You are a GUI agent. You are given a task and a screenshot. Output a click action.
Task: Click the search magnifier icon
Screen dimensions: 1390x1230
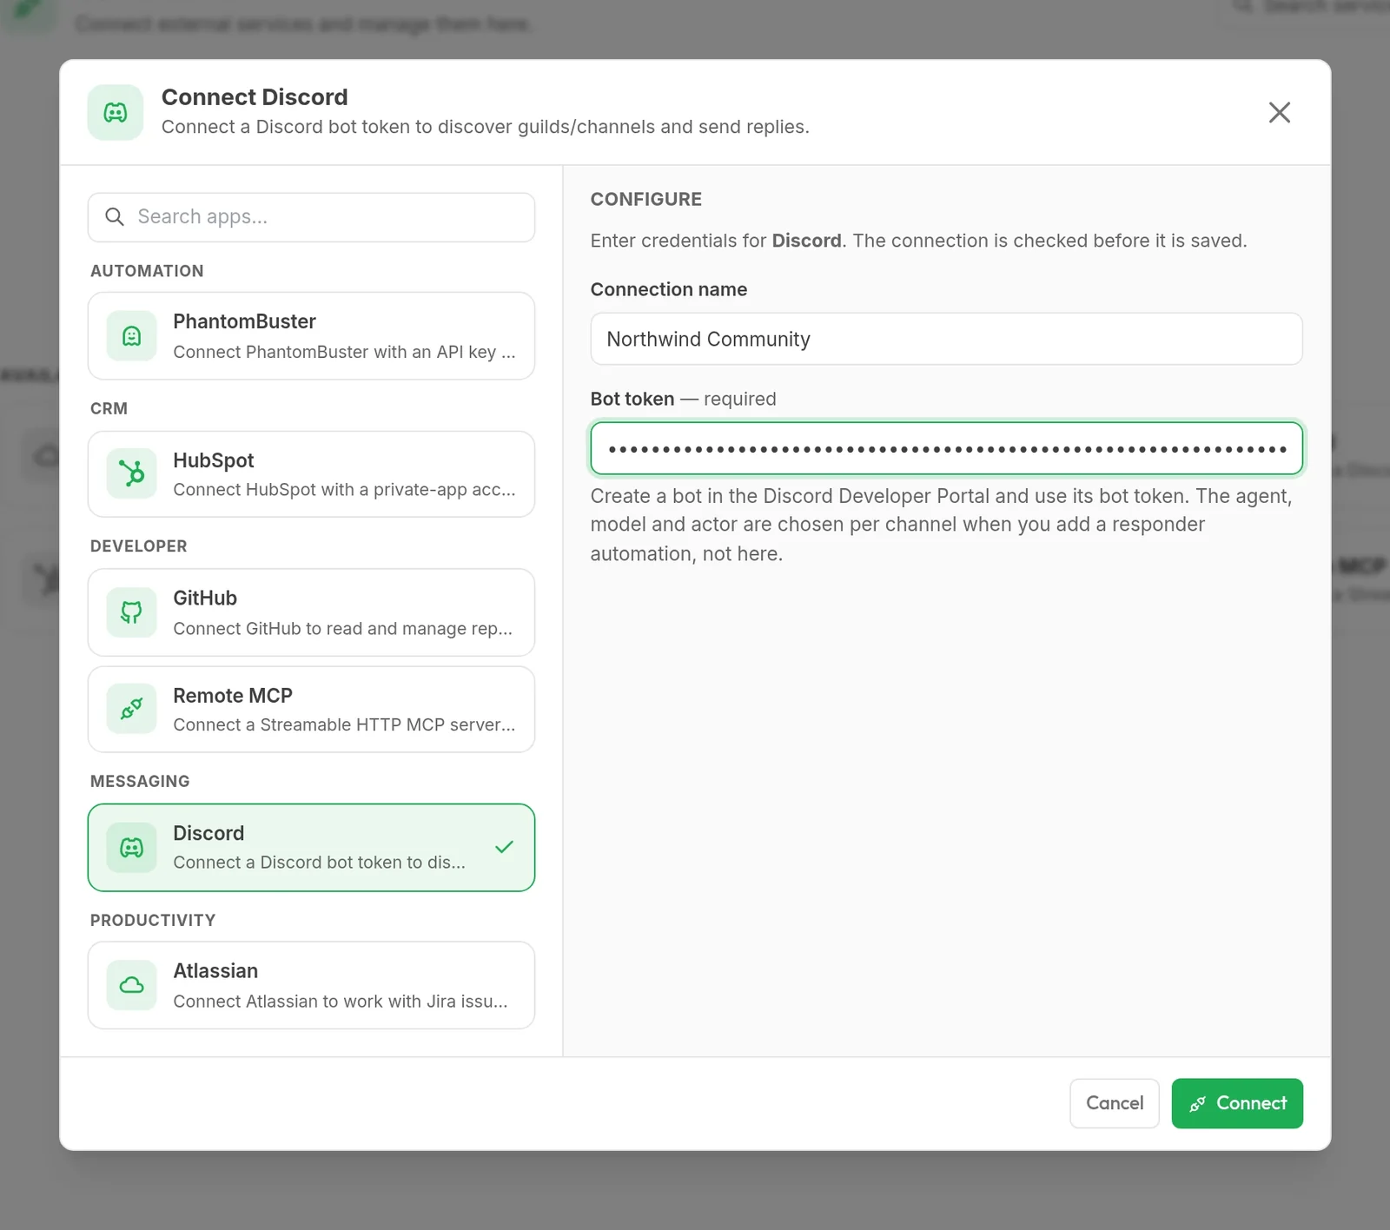point(115,216)
